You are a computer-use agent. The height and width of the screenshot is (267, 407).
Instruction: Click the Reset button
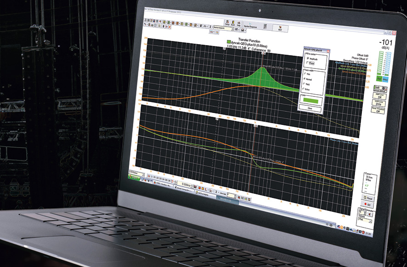(x=368, y=198)
